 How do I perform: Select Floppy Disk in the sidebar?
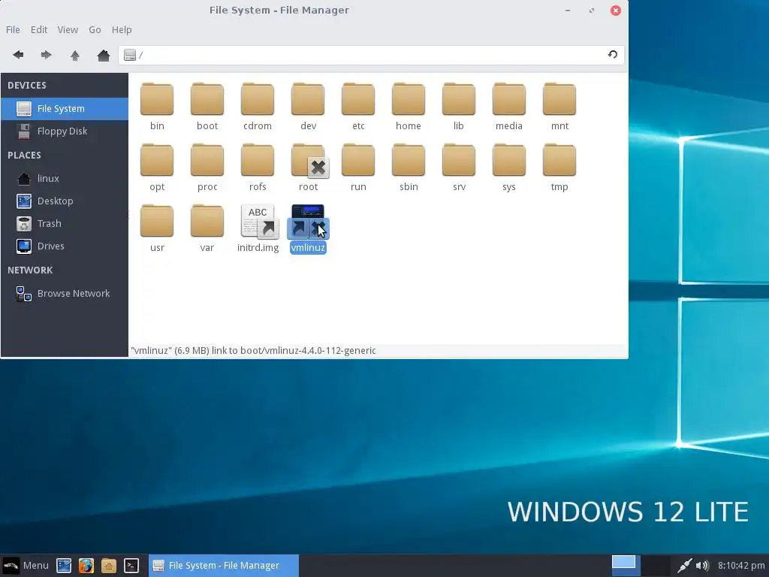pyautogui.click(x=65, y=131)
